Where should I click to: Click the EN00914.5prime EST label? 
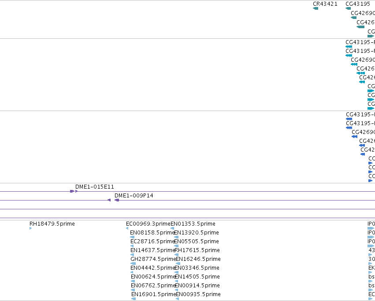pos(197,286)
